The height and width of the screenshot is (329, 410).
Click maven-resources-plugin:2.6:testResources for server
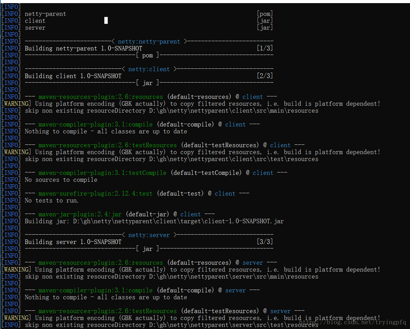click(x=107, y=311)
